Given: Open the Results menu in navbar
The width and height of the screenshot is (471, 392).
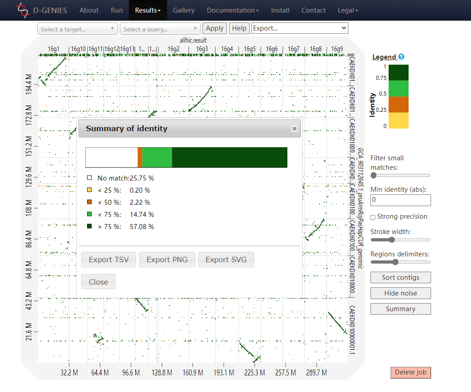Looking at the screenshot, I should point(148,10).
